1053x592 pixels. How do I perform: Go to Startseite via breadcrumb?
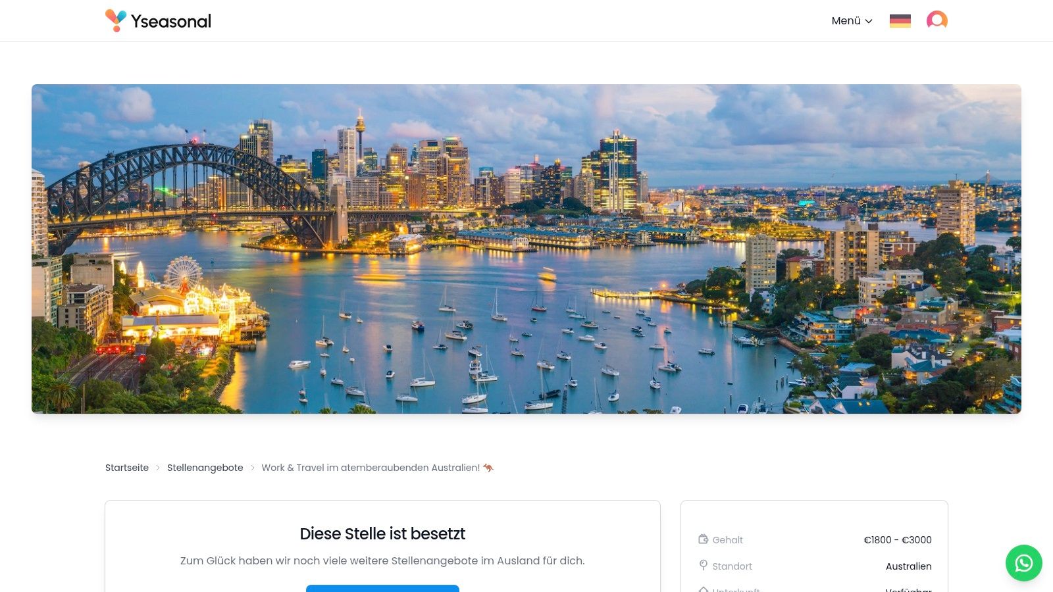click(127, 468)
